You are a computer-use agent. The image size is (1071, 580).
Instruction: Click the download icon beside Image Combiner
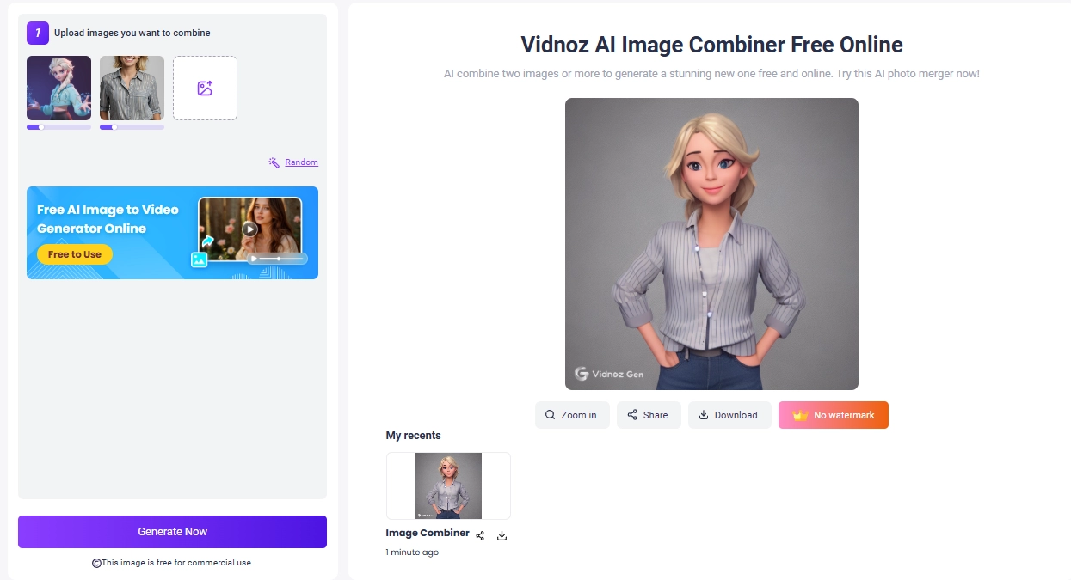502,535
